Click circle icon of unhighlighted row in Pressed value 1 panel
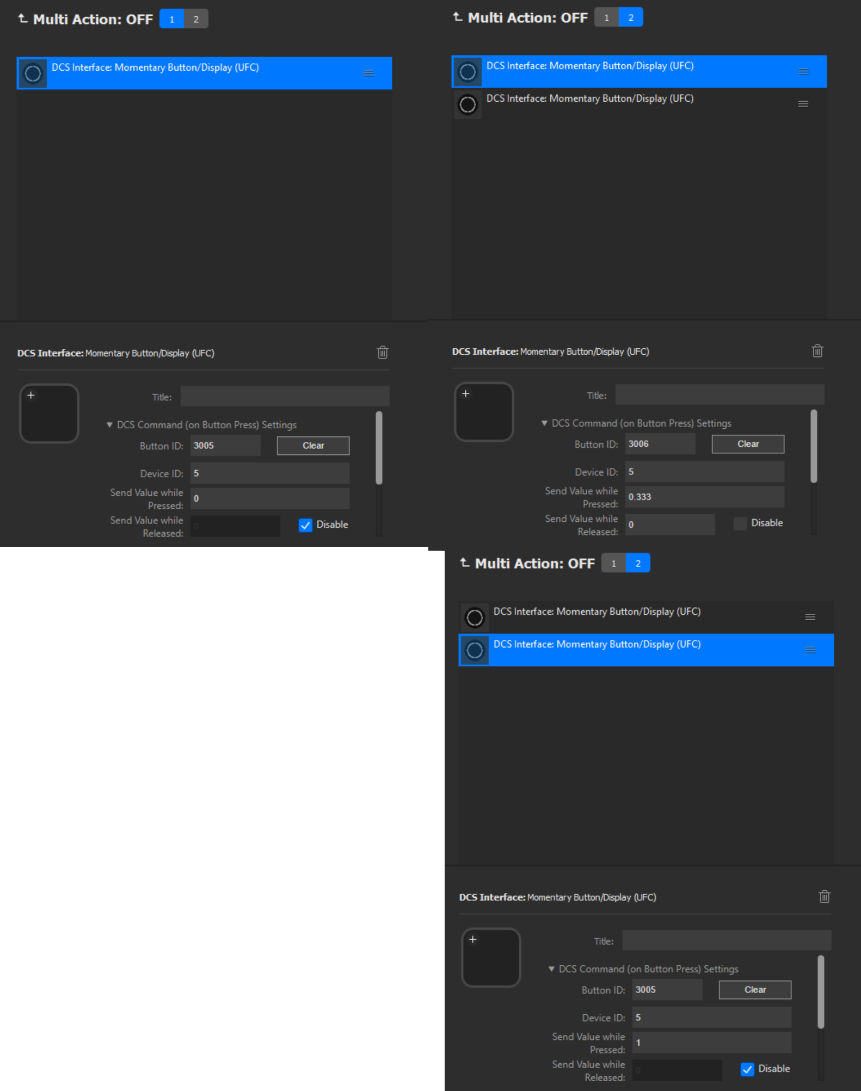The width and height of the screenshot is (861, 1091). tap(475, 617)
